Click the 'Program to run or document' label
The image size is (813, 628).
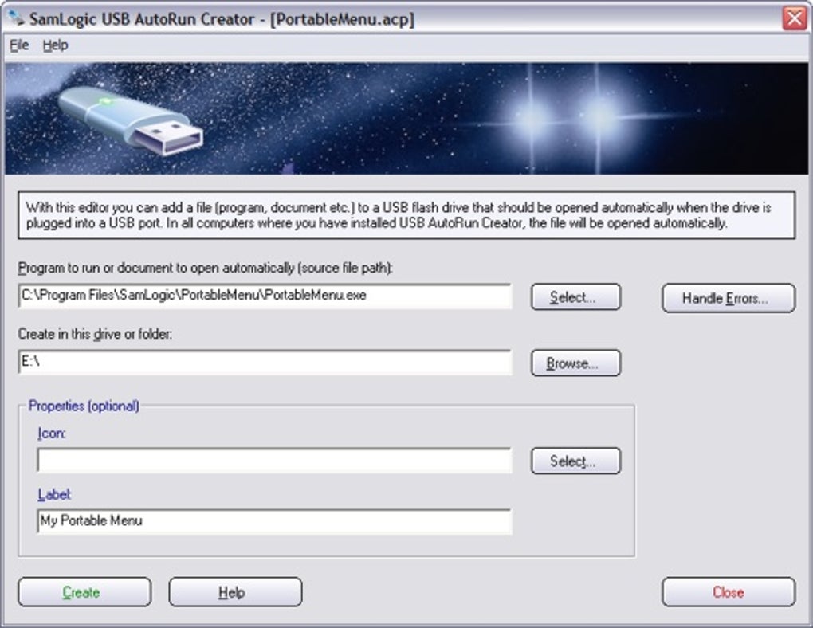click(x=206, y=268)
